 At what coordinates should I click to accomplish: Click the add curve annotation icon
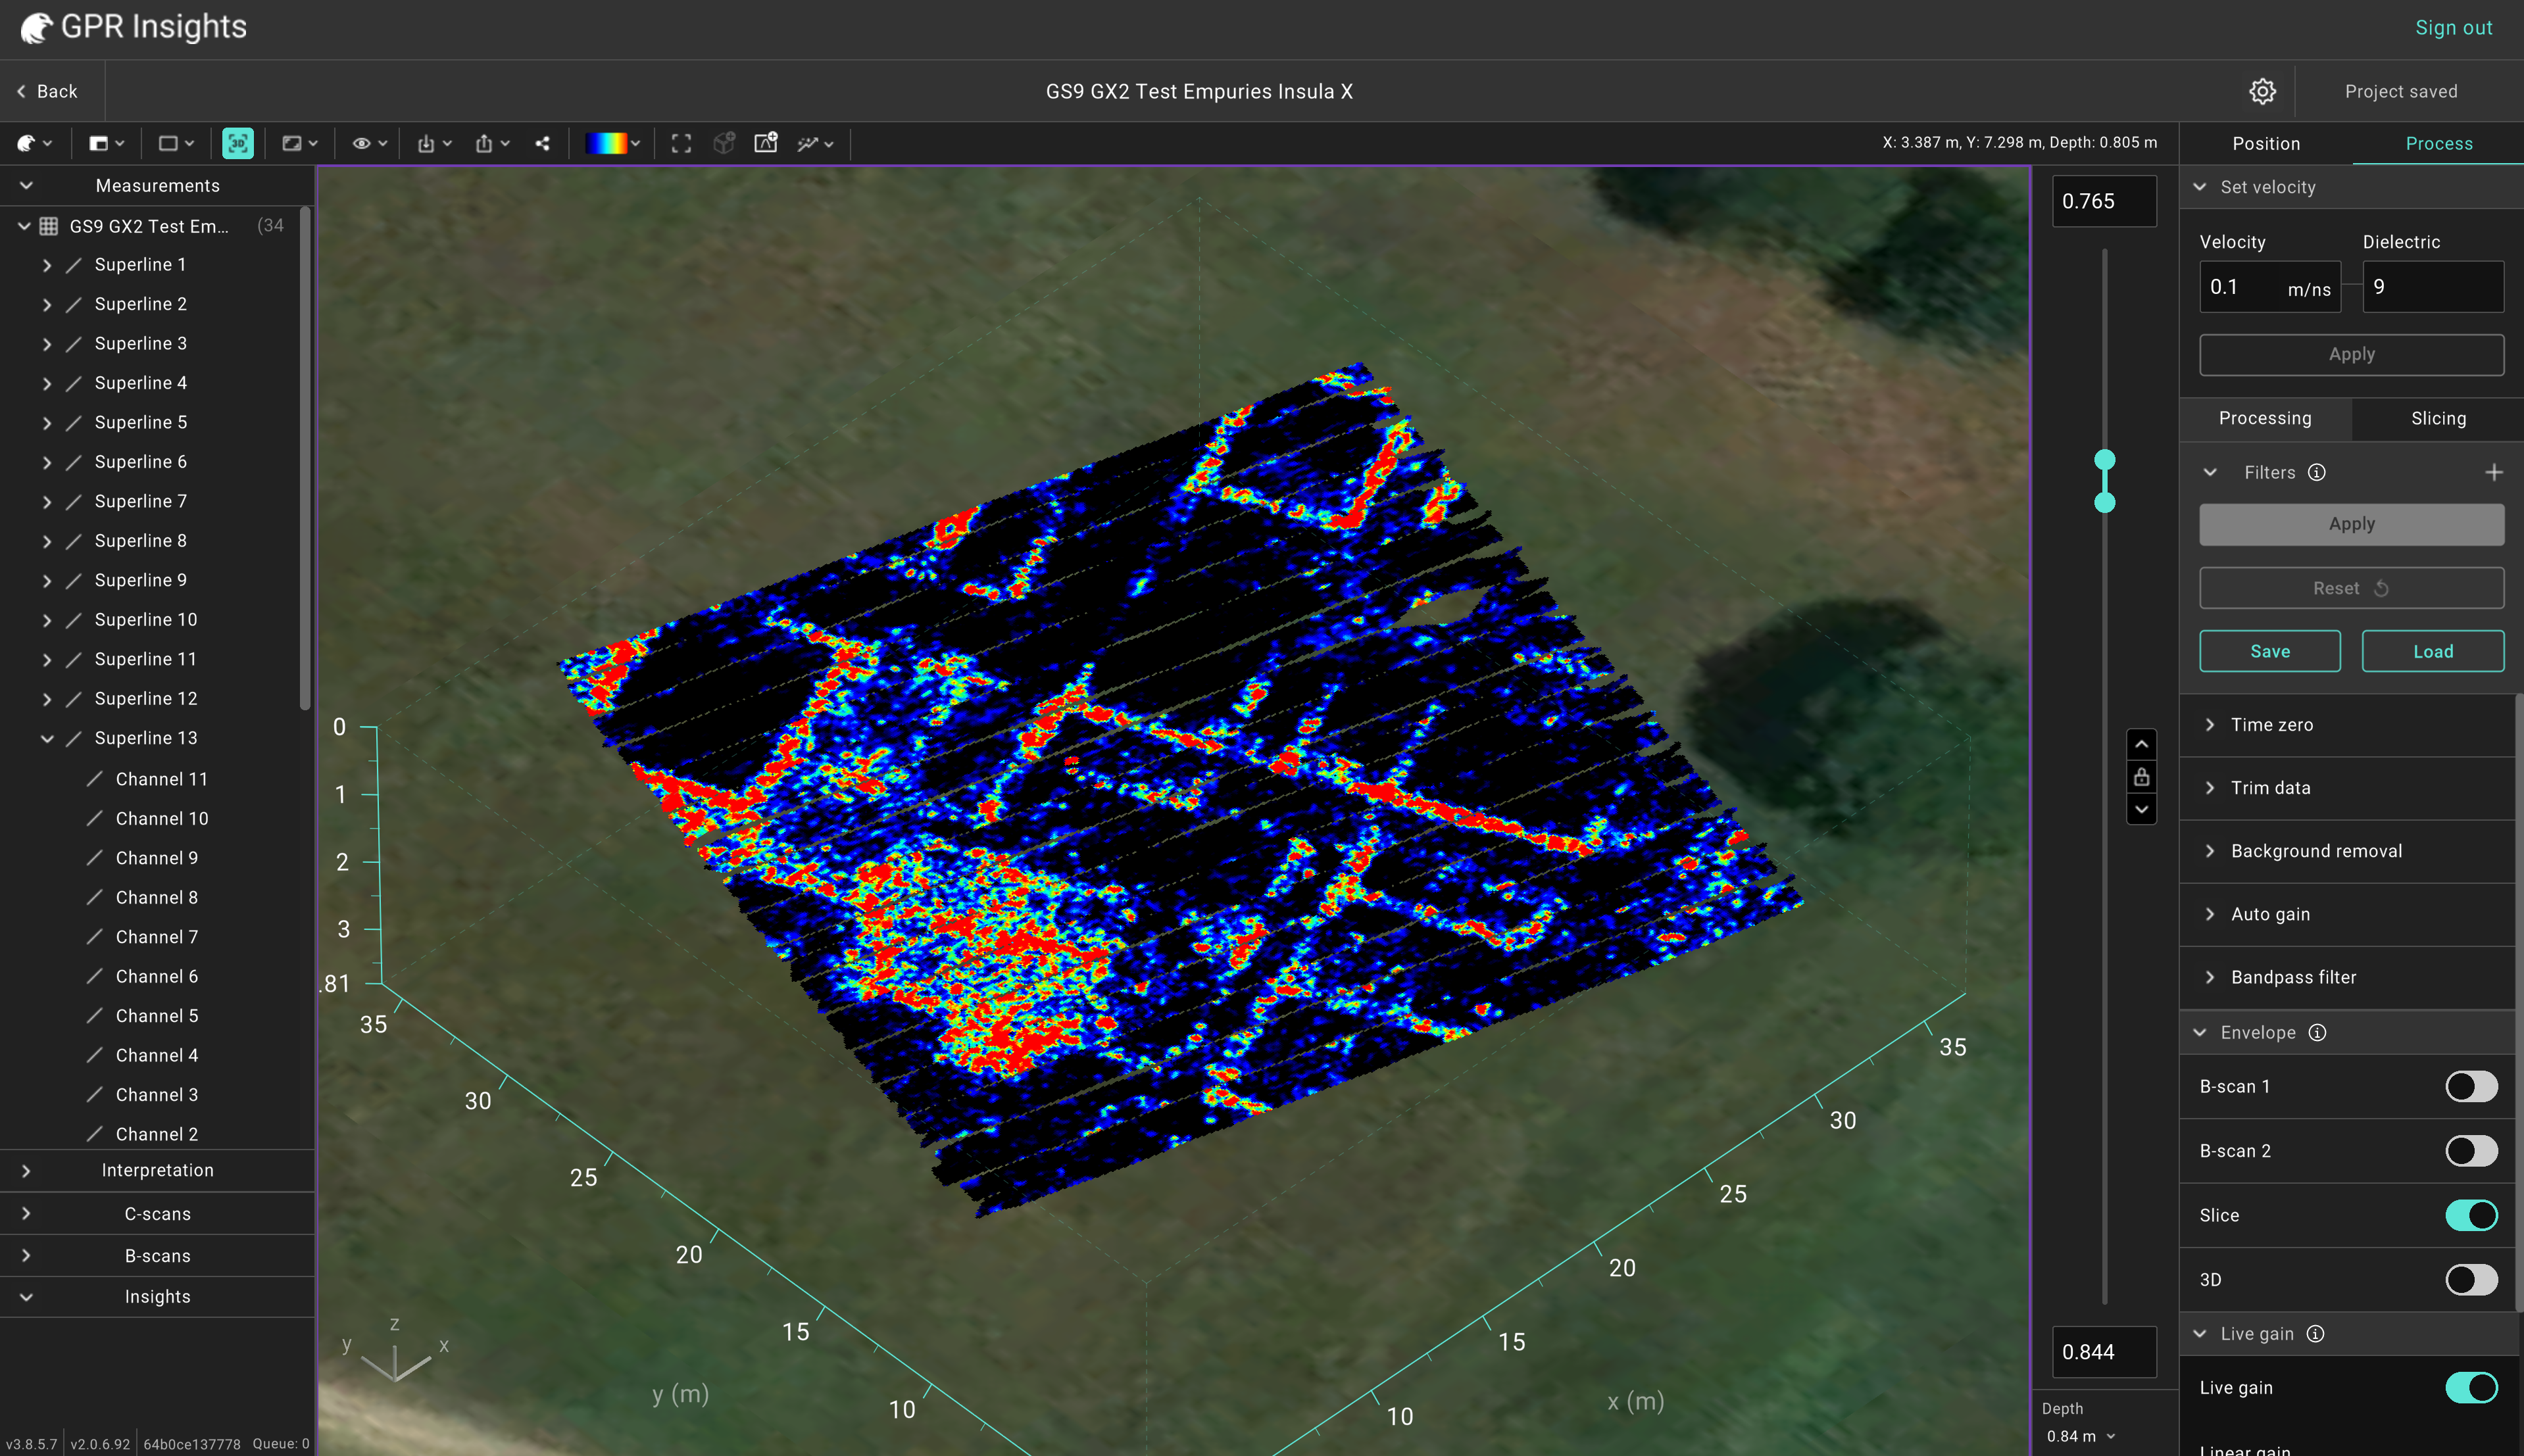(766, 142)
